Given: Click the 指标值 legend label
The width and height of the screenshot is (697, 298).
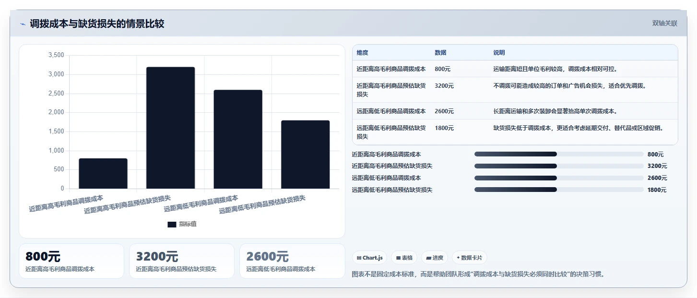Looking at the screenshot, I should [x=188, y=224].
